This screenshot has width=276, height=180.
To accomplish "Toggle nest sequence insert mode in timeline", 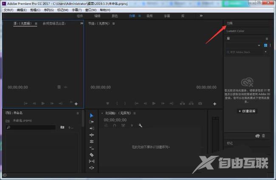I will click(106, 126).
